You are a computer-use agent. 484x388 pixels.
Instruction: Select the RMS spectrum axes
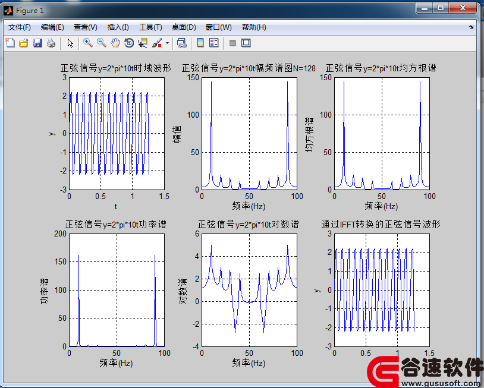[382, 134]
